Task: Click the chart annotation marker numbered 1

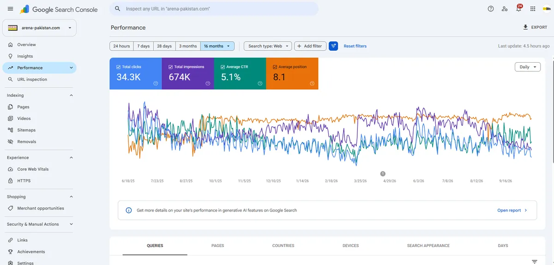Action: tap(383, 173)
